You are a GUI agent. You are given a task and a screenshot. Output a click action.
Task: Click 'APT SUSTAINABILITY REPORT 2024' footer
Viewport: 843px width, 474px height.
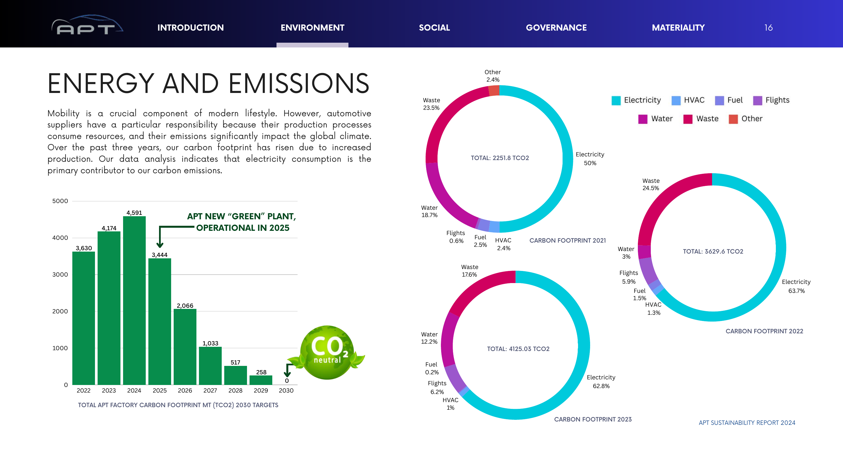[747, 423]
